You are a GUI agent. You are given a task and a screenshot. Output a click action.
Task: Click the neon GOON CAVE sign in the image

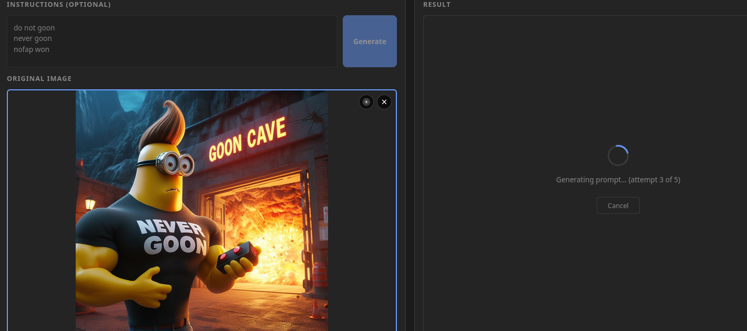247,139
